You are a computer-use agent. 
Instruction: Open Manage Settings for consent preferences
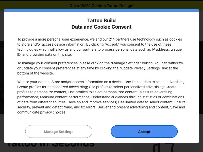point(59,131)
